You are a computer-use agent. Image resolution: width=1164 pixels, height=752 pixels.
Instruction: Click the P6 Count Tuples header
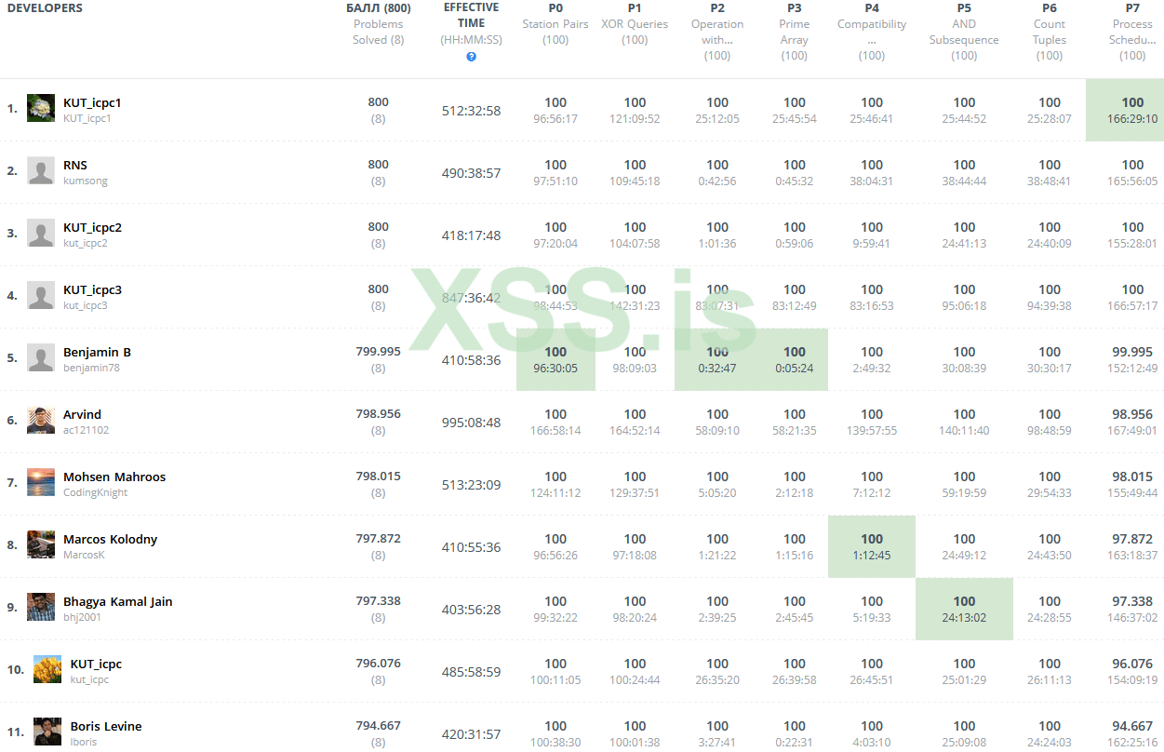click(x=1050, y=32)
